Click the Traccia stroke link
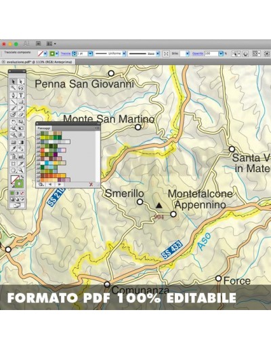The height and width of the screenshot is (350, 271). (x=66, y=53)
